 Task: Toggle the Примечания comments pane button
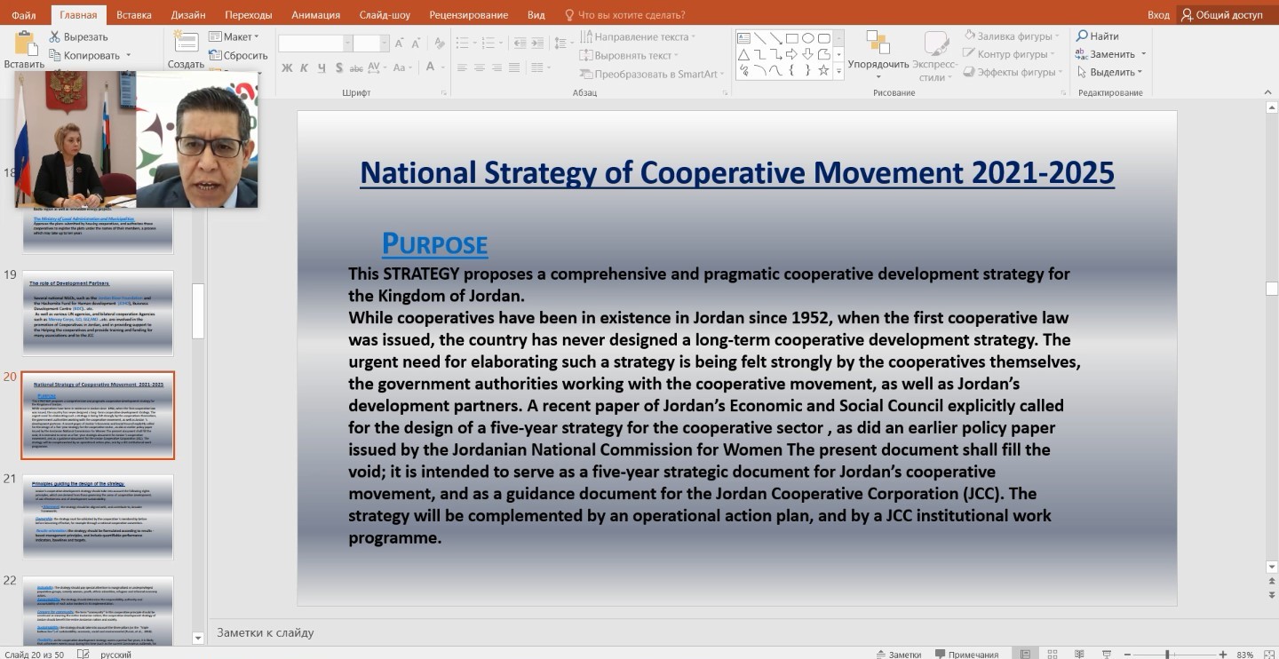[x=966, y=655]
